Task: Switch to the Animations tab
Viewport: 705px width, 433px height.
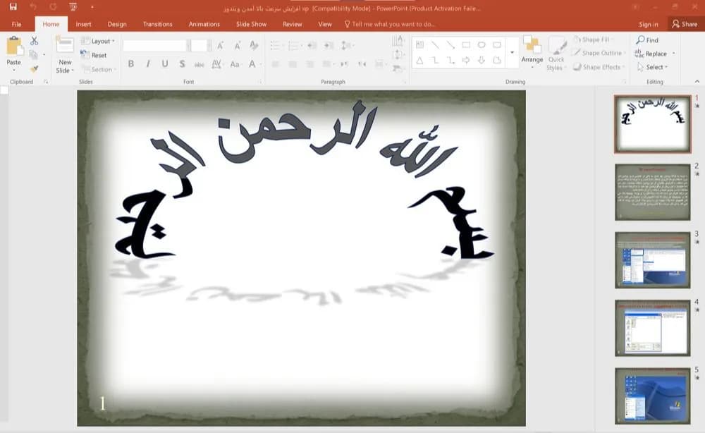Action: click(204, 24)
